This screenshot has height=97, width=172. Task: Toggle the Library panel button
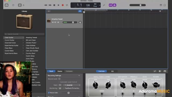point(6,5)
